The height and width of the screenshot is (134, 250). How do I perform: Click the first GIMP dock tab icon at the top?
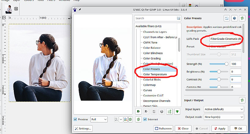click(184, 5)
